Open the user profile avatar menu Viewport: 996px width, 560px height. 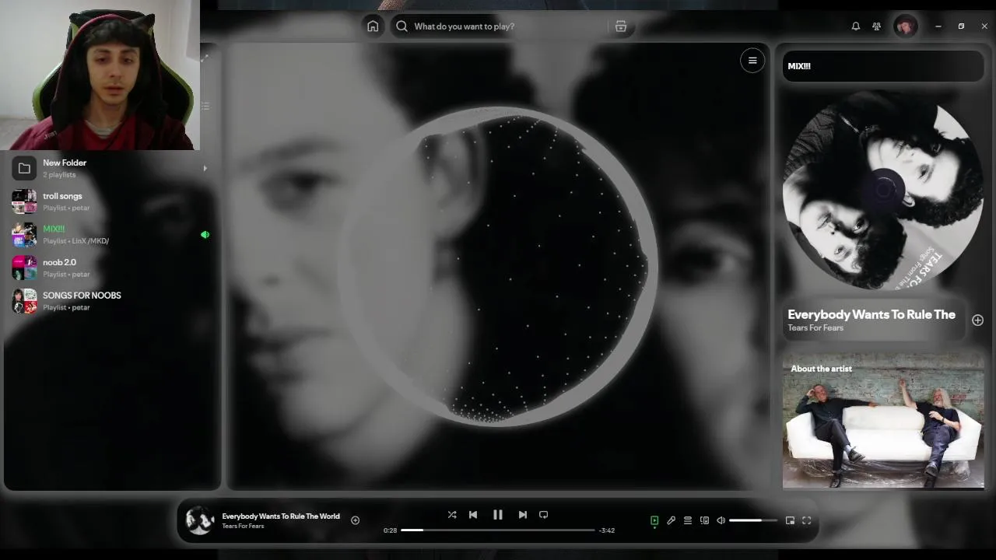[905, 26]
